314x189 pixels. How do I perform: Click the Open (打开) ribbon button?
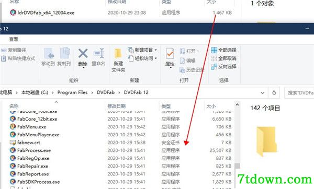pos(189,51)
